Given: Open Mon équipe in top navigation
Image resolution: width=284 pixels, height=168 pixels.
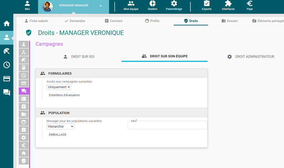Looking at the screenshot, I should coord(131,6).
